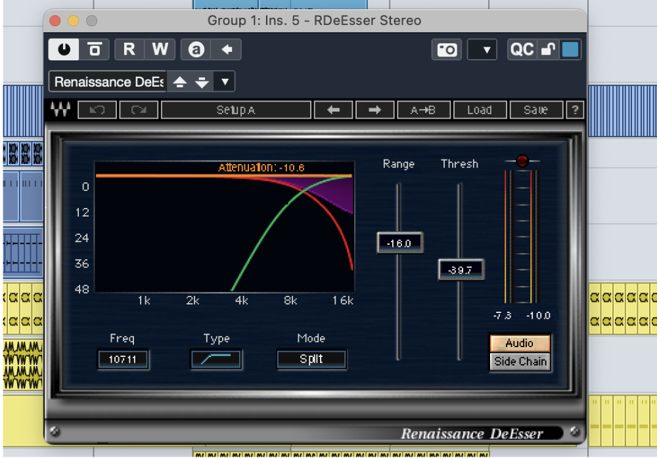Click the lock icon next to QC
This screenshot has width=657, height=458.
547,50
